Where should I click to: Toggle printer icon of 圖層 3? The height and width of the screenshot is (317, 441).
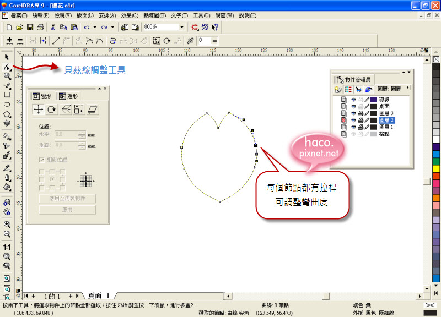pos(361,113)
